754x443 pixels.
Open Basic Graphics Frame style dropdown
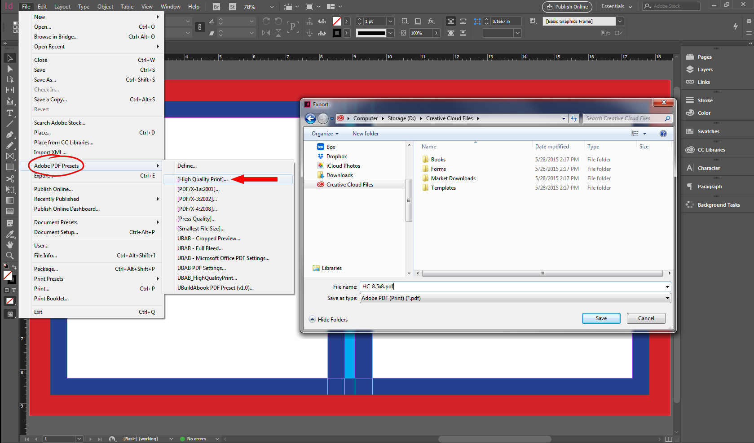click(x=620, y=21)
